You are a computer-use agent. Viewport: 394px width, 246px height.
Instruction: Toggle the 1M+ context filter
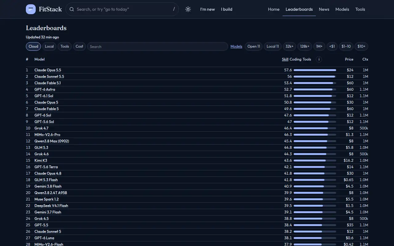(x=319, y=46)
